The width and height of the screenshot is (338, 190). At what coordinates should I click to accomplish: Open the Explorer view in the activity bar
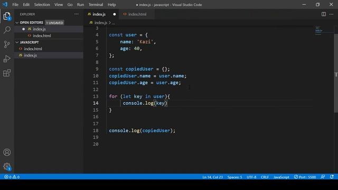[x=7, y=16]
